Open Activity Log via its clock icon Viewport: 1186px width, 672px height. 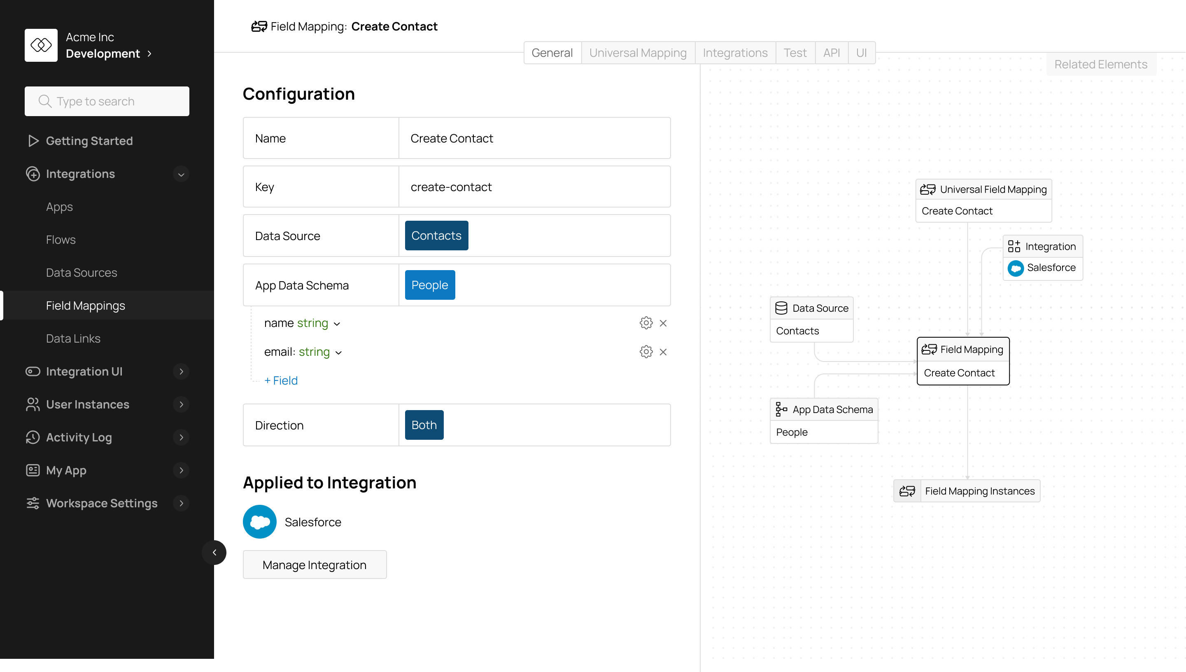[x=32, y=437]
